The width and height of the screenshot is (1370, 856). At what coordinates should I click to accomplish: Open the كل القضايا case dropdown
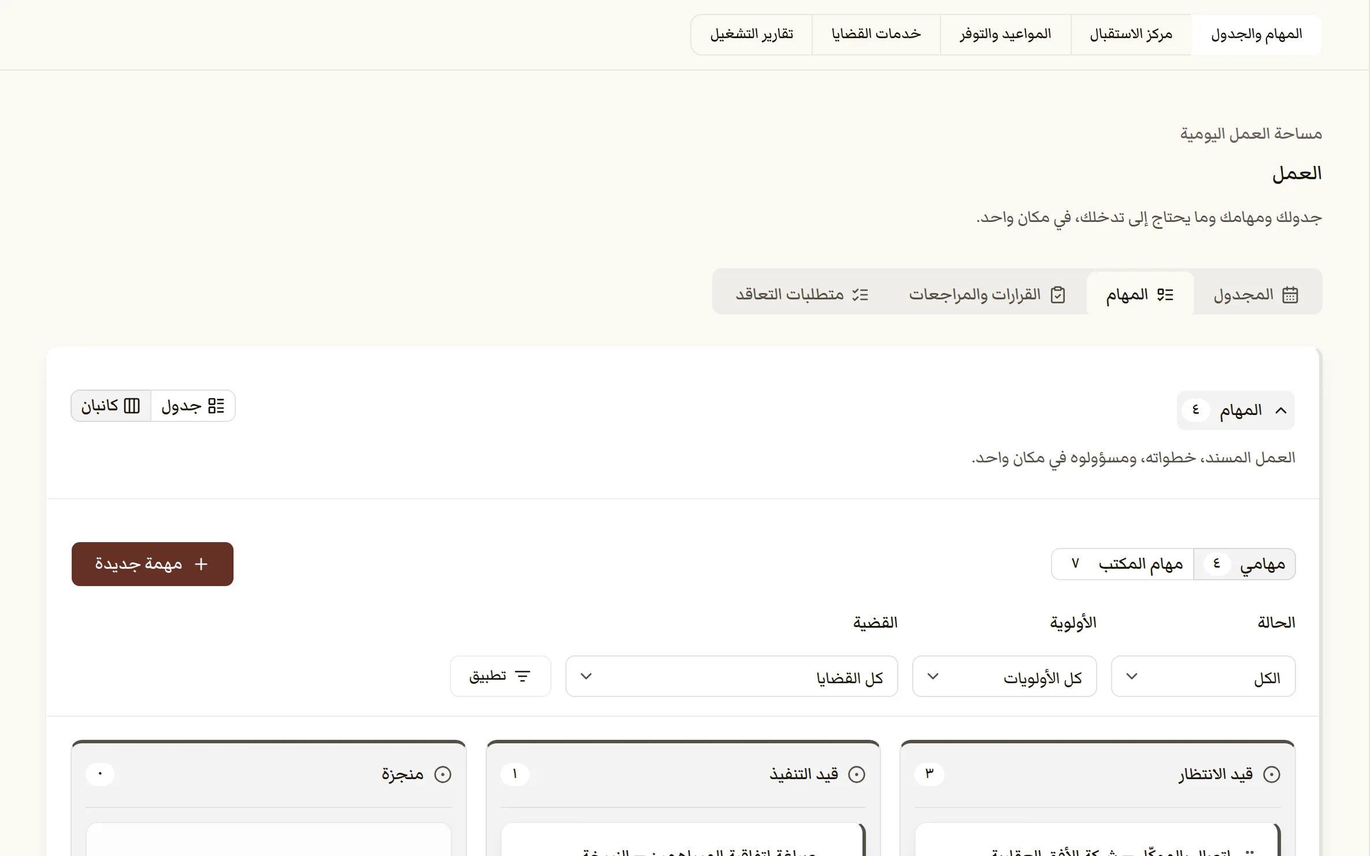coord(731,676)
